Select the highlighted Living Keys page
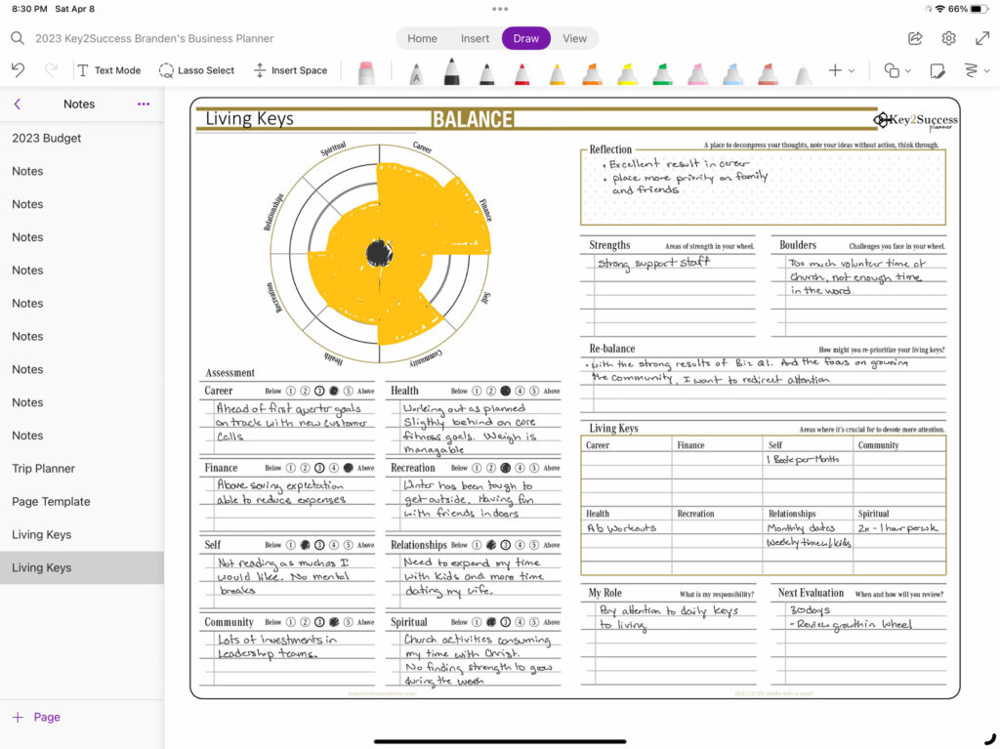 coord(82,567)
